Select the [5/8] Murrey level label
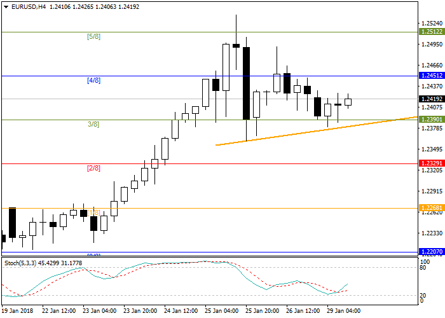The height and width of the screenshot is (318, 445). coord(93,36)
